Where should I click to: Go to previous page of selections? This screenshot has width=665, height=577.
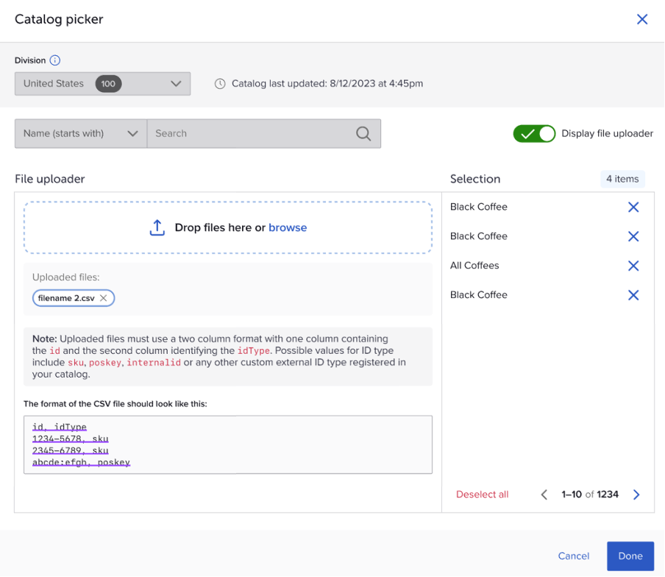[544, 495]
